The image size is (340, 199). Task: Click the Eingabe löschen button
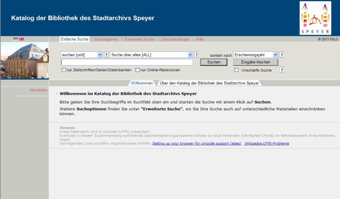click(256, 62)
